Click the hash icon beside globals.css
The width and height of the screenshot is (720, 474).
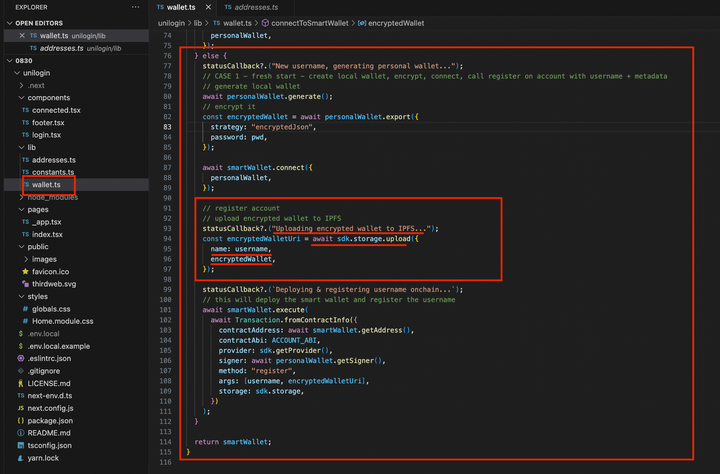25,309
